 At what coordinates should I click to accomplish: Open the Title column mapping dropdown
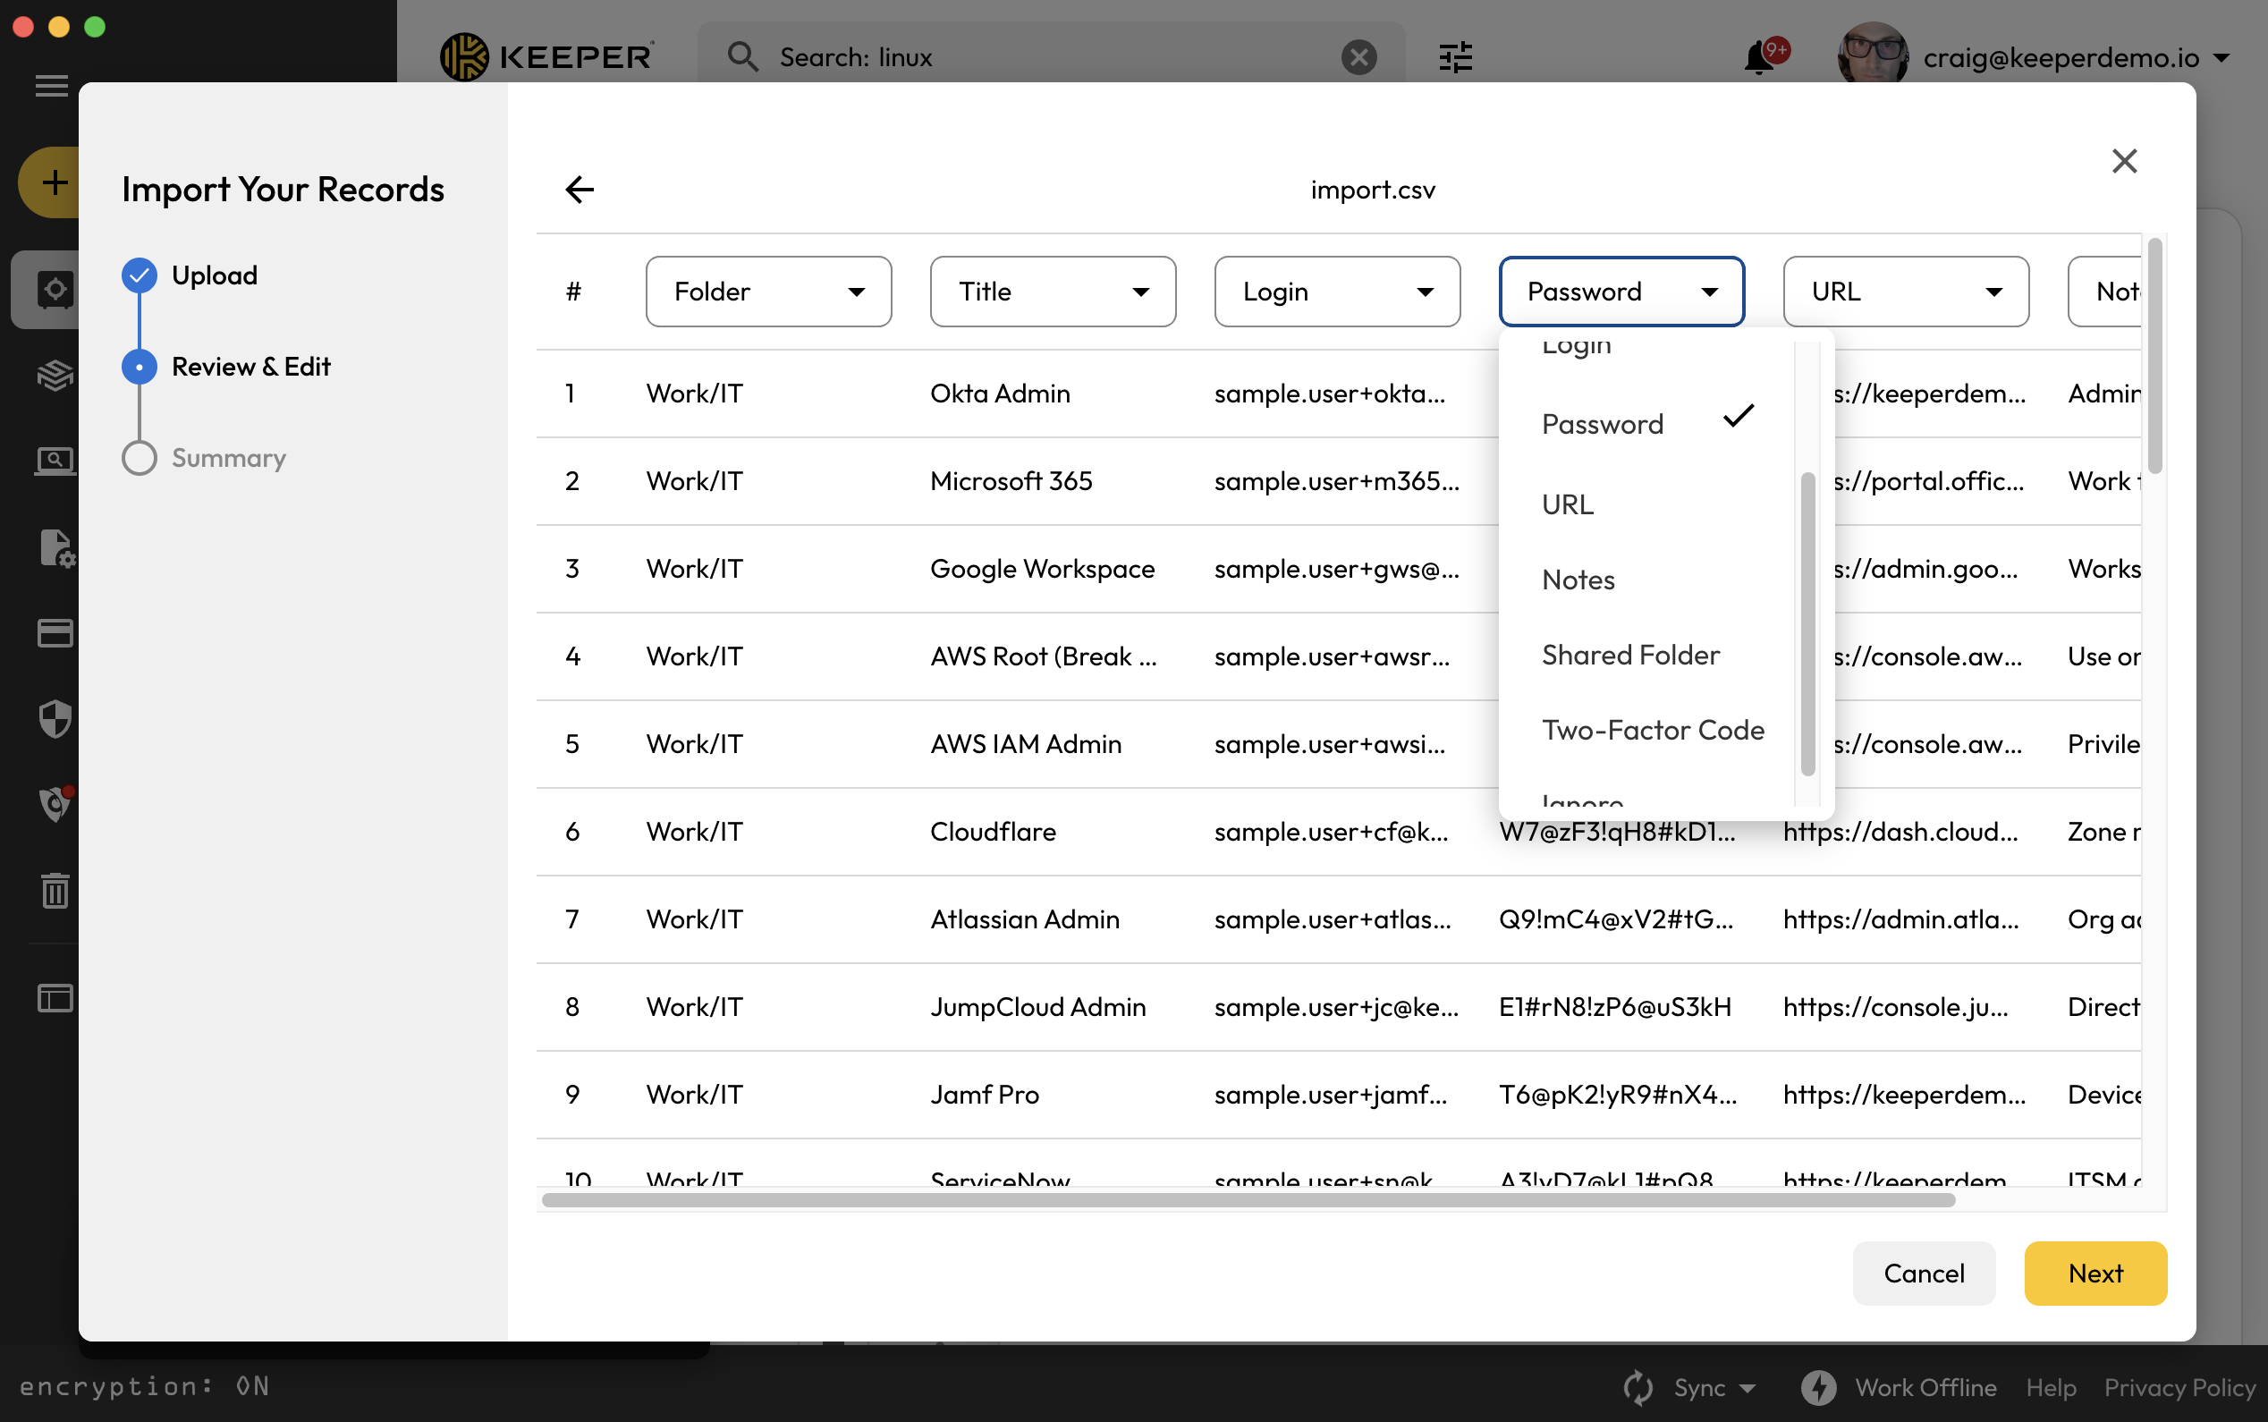pos(1053,292)
